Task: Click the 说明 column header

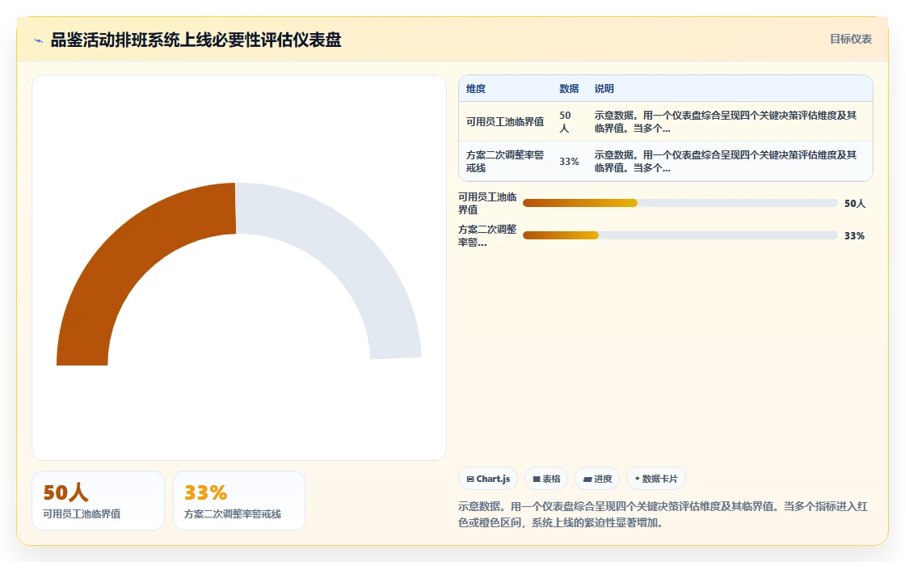Action: [x=604, y=88]
